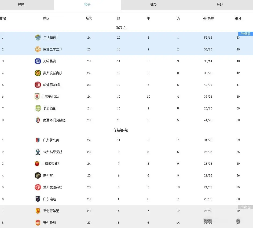Screen dimensions: 253x228
Task: Click the 长春喜都 team logo icon
Action: 38,108
